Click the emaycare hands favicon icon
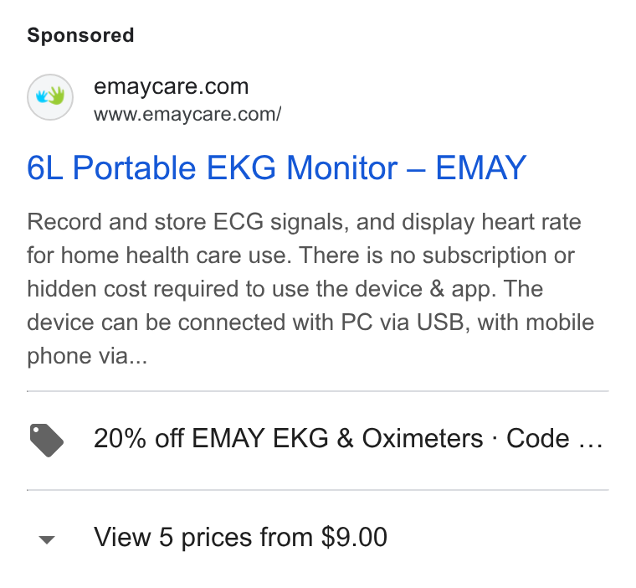 [x=50, y=97]
